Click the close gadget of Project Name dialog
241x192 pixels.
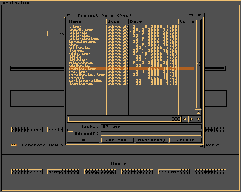click(69, 15)
